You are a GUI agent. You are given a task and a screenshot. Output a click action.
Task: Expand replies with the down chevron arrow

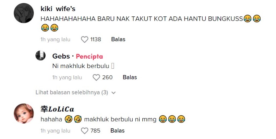113,93
